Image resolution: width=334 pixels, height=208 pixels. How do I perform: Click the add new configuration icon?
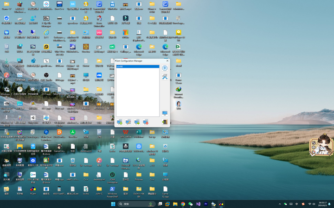(x=120, y=122)
